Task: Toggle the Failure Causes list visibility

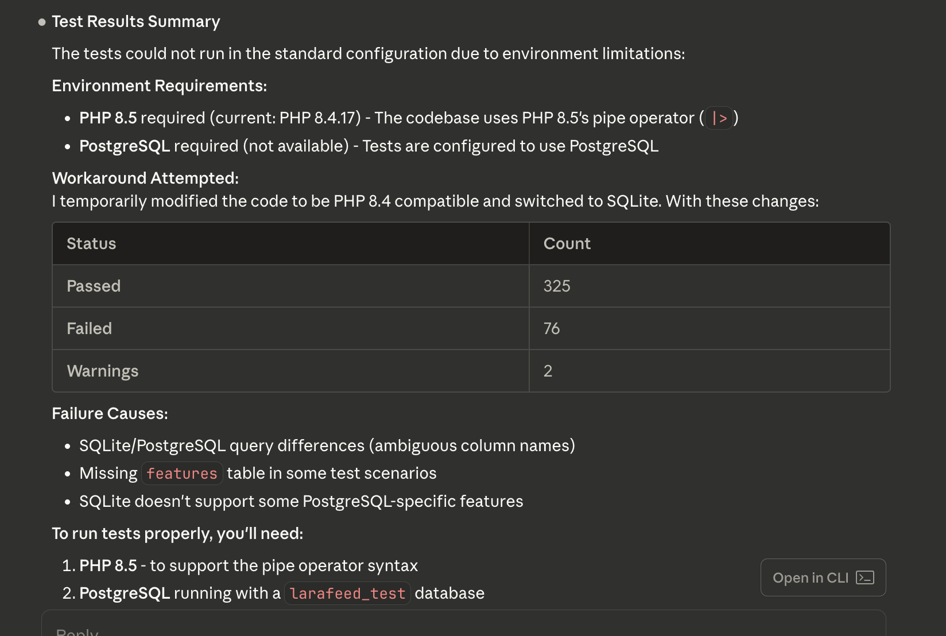Action: coord(110,413)
